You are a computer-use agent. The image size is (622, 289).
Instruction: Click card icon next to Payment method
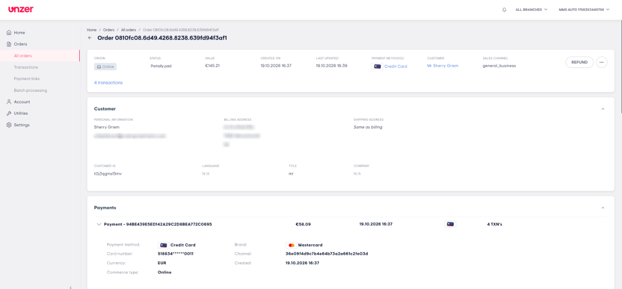(x=164, y=245)
